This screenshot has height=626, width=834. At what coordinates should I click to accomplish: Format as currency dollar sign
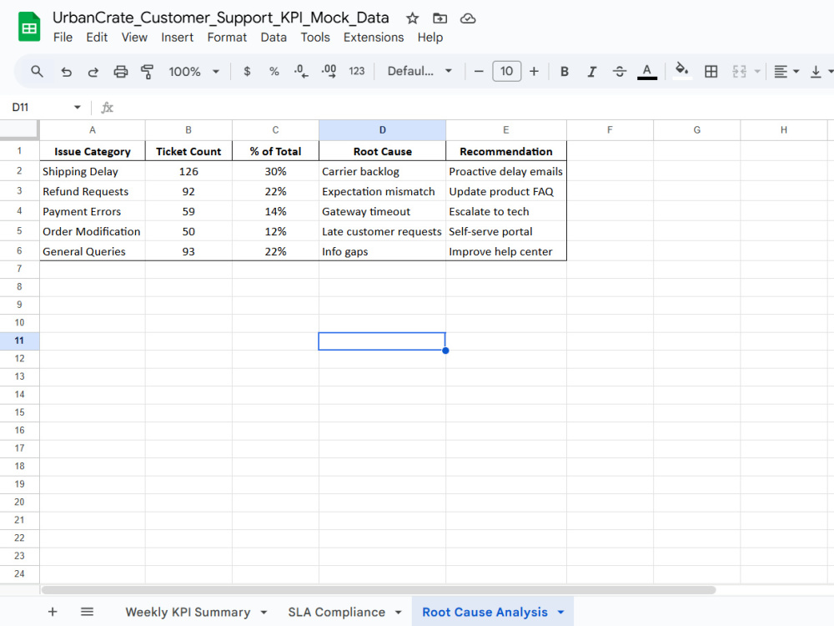247,71
